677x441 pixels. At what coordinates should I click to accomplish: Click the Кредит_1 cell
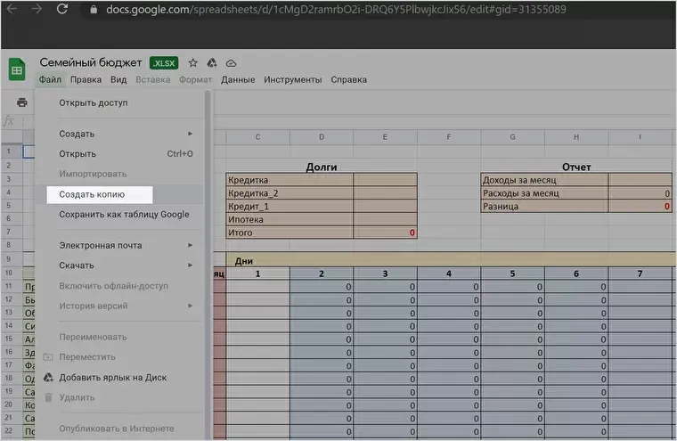290,206
